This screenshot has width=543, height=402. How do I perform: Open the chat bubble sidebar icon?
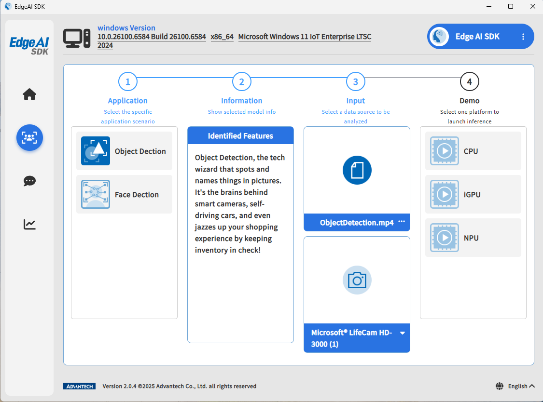point(29,181)
